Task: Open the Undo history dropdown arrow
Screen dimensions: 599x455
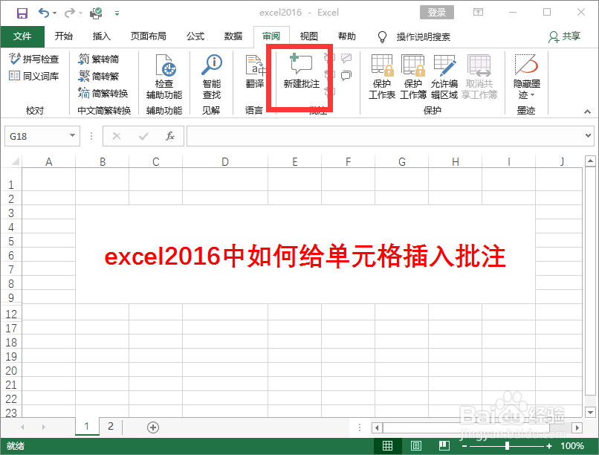Action: pyautogui.click(x=55, y=13)
